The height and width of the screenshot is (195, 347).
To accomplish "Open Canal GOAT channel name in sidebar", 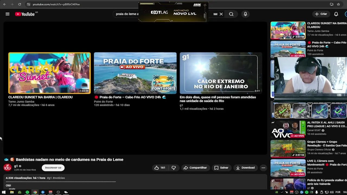I will coord(314,130).
